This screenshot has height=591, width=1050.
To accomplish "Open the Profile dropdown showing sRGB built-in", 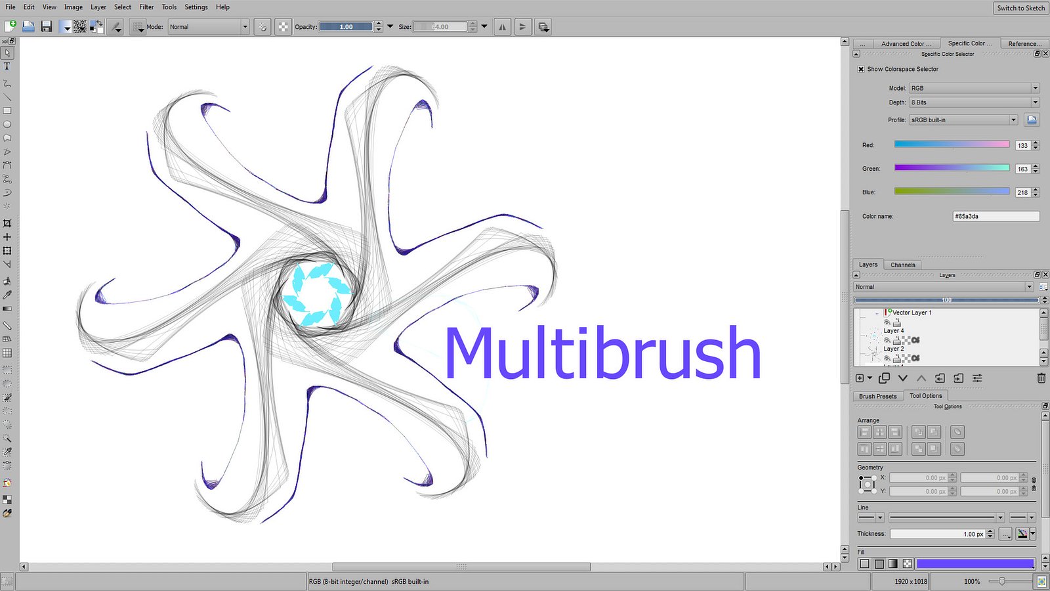I will click(963, 120).
